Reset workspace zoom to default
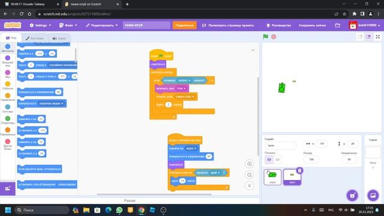 [x=250, y=185]
